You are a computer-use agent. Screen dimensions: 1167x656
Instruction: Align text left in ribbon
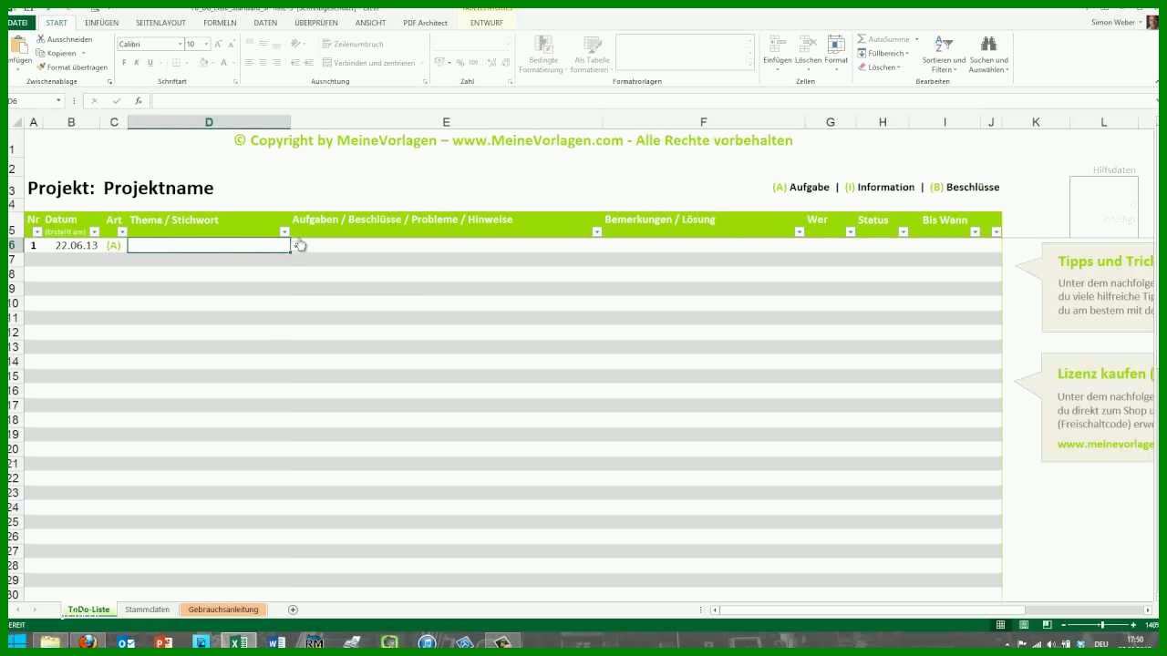point(249,63)
